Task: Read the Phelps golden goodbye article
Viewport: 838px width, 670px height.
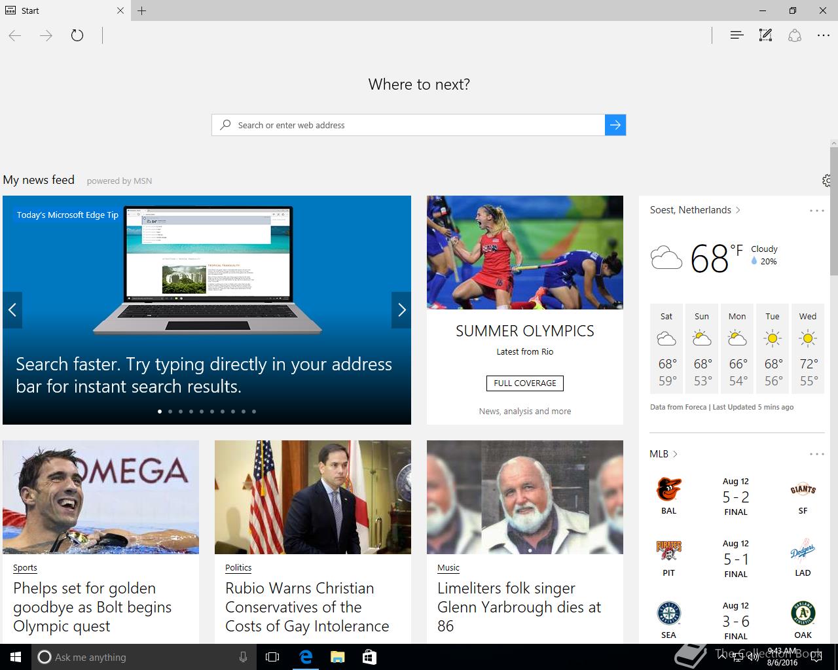Action: [x=92, y=607]
